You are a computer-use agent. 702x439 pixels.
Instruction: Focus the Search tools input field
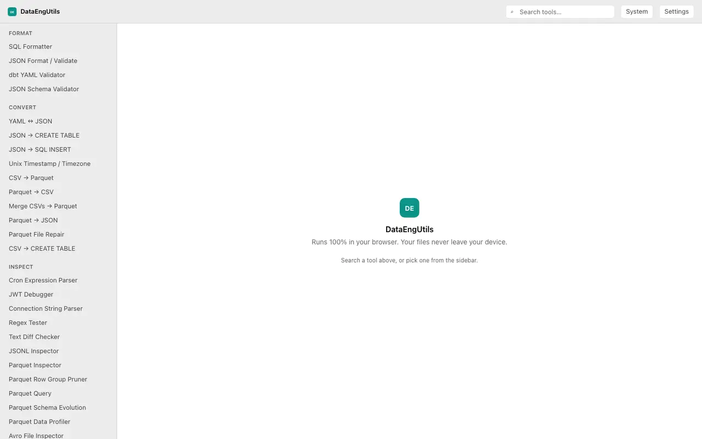tap(560, 12)
